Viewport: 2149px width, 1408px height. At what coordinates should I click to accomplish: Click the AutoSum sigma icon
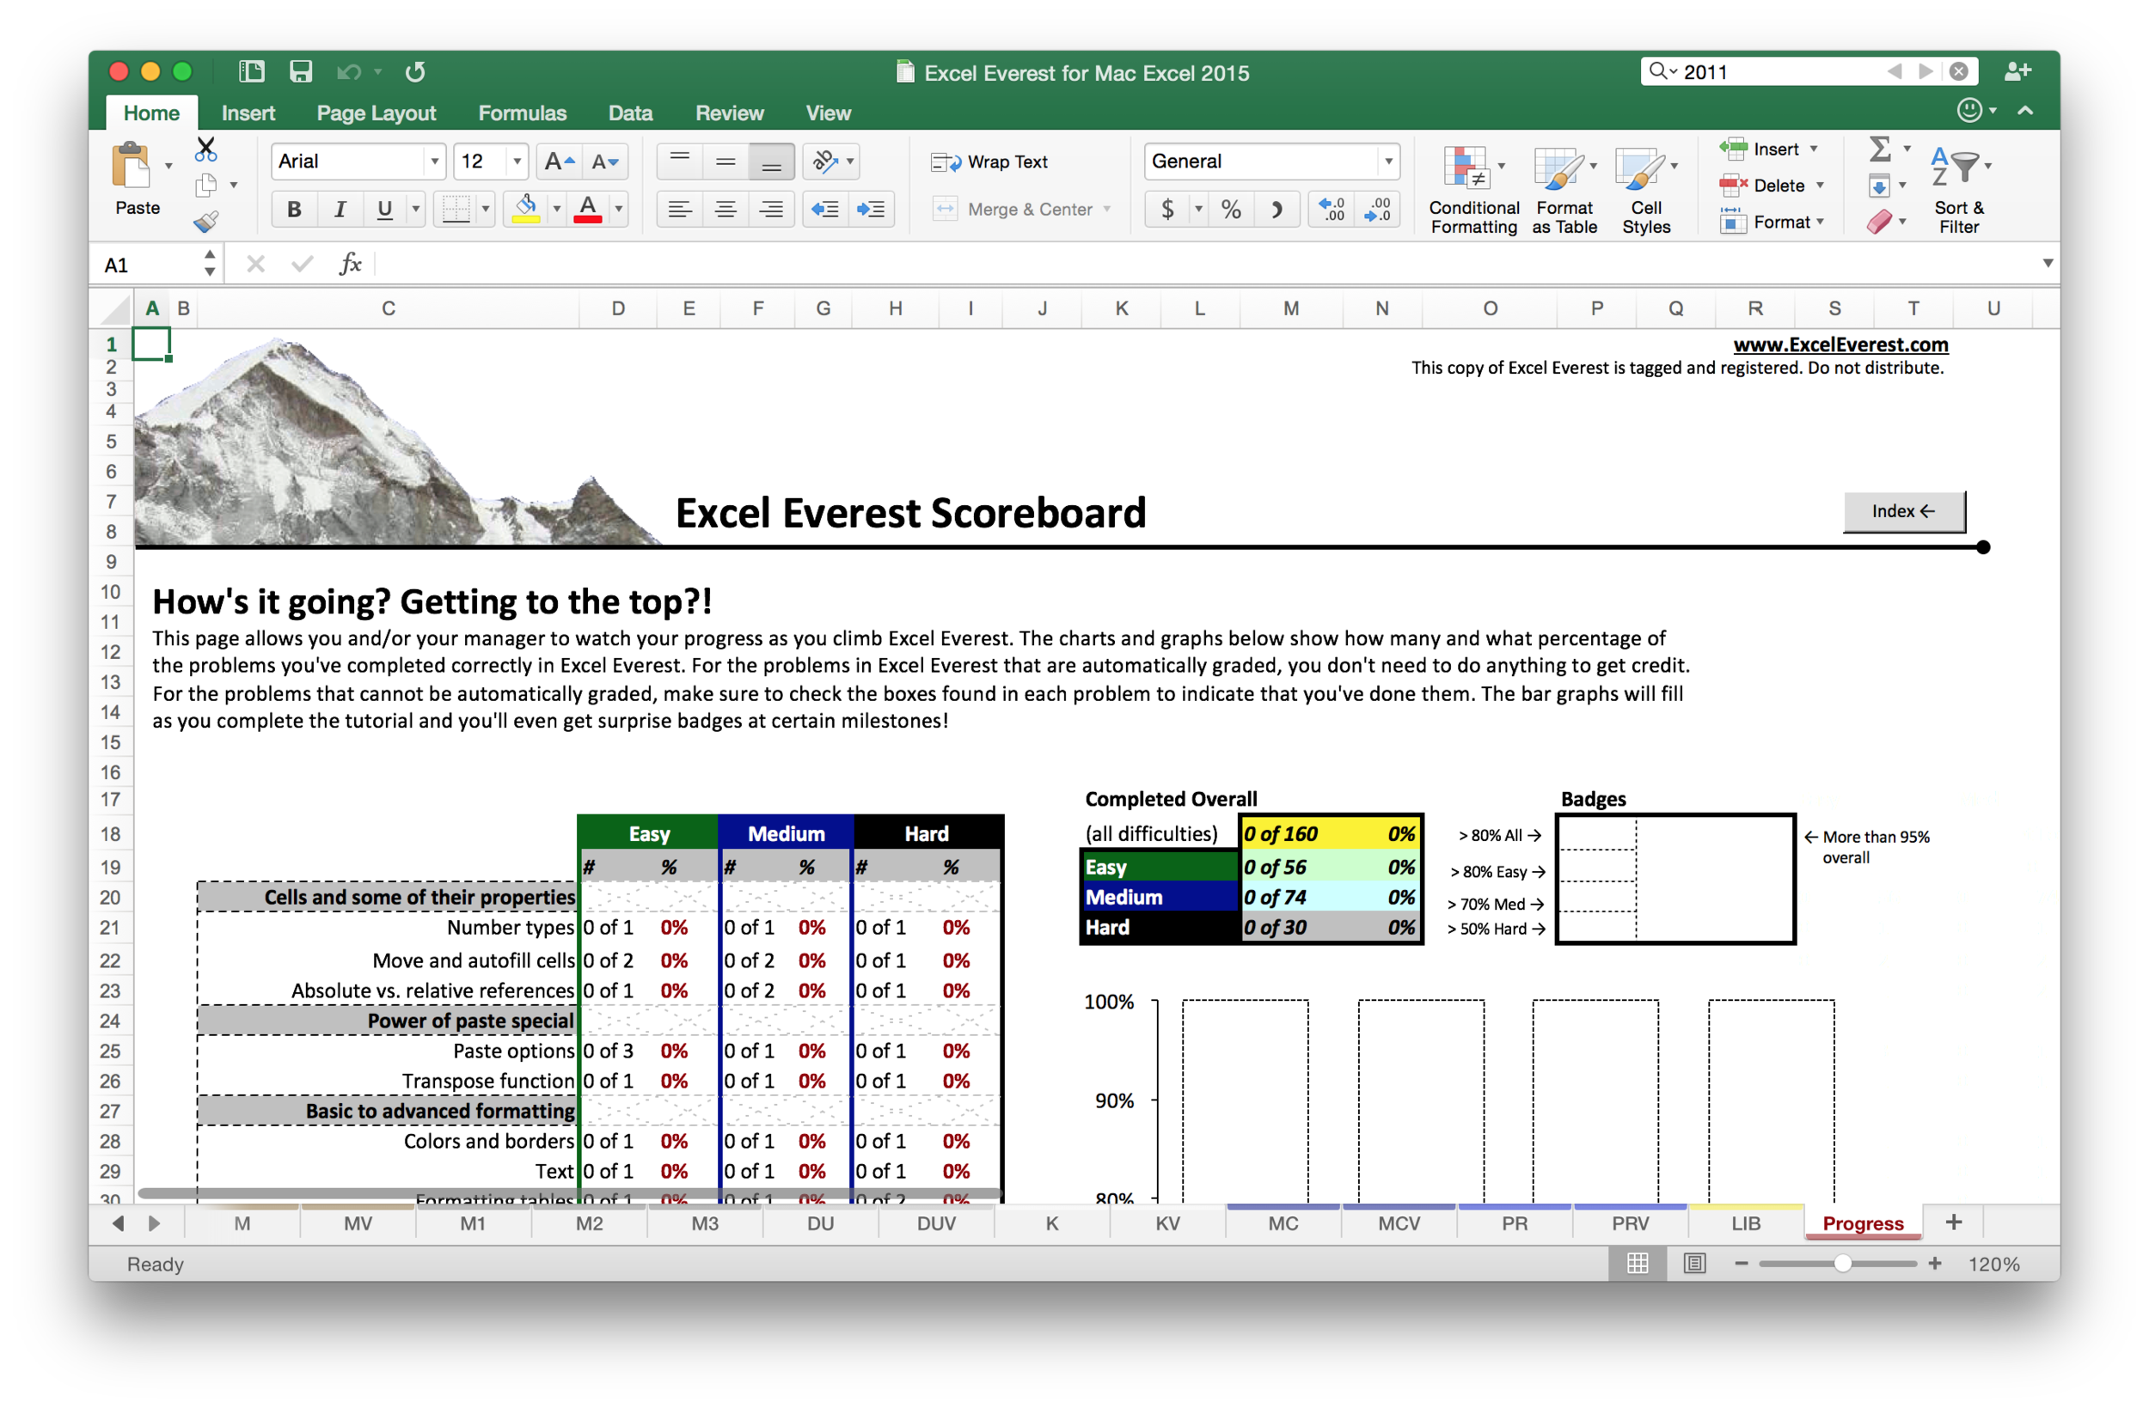(x=1880, y=149)
